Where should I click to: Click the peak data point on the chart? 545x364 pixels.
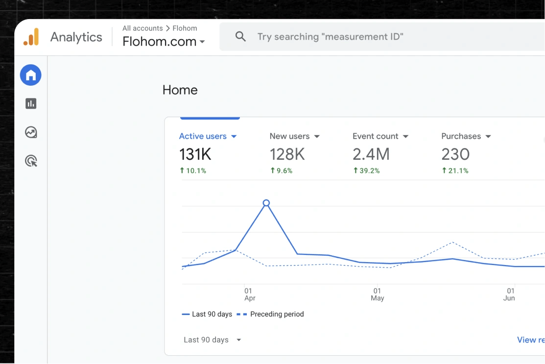pyautogui.click(x=266, y=203)
